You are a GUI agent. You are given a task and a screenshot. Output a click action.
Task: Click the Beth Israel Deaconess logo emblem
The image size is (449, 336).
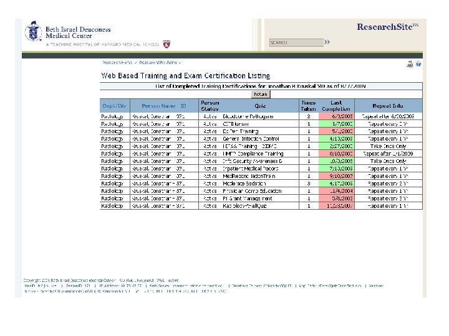[33, 32]
